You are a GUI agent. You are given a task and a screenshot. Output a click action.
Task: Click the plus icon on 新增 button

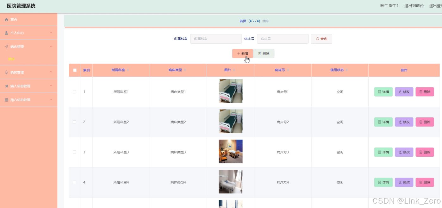238,54
